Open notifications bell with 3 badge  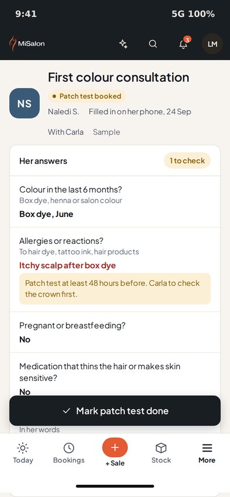tap(183, 44)
